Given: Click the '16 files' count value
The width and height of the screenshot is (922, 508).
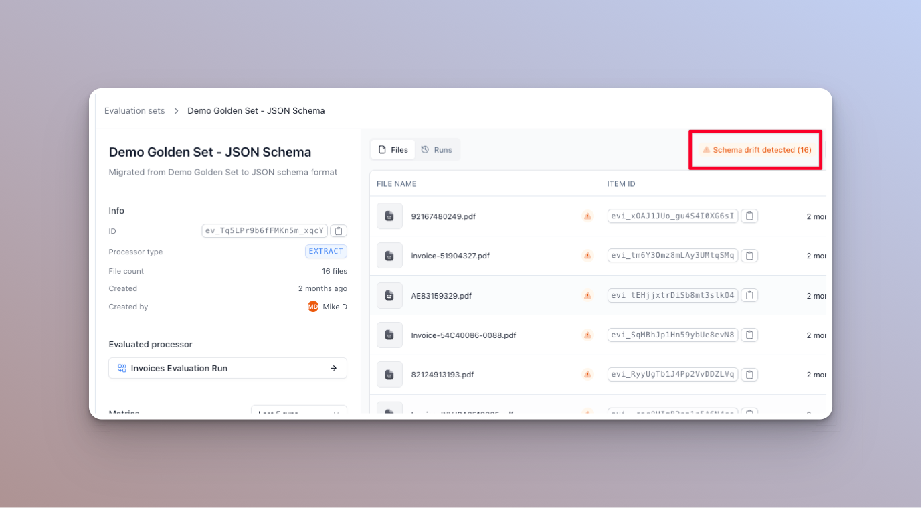Looking at the screenshot, I should click(x=335, y=271).
